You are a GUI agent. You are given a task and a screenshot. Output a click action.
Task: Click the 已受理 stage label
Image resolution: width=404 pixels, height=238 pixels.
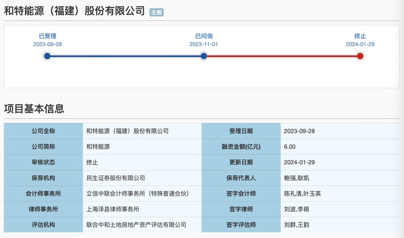click(x=47, y=36)
